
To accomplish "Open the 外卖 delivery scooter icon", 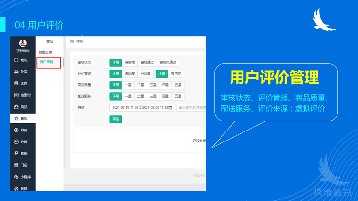I will (x=16, y=72).
